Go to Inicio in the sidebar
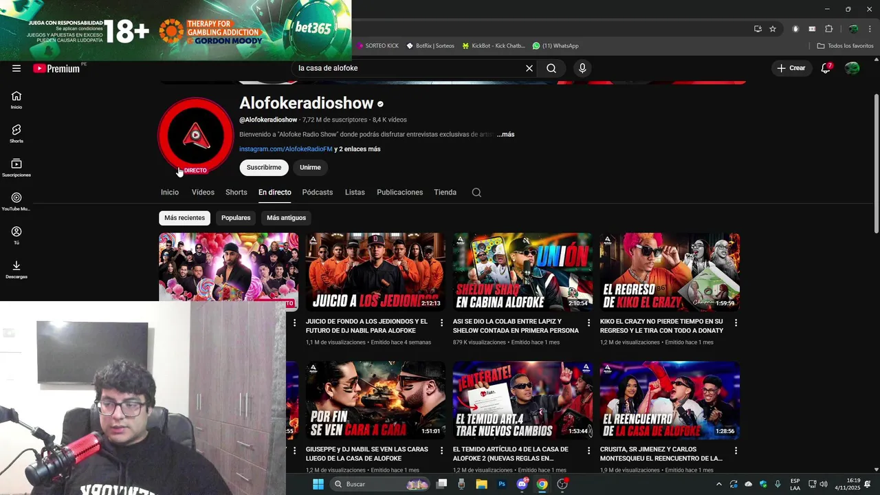880x495 pixels. pos(16,100)
